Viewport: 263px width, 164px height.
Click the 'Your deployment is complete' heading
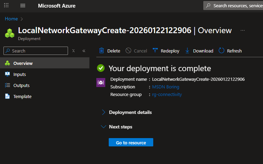pos(160,68)
